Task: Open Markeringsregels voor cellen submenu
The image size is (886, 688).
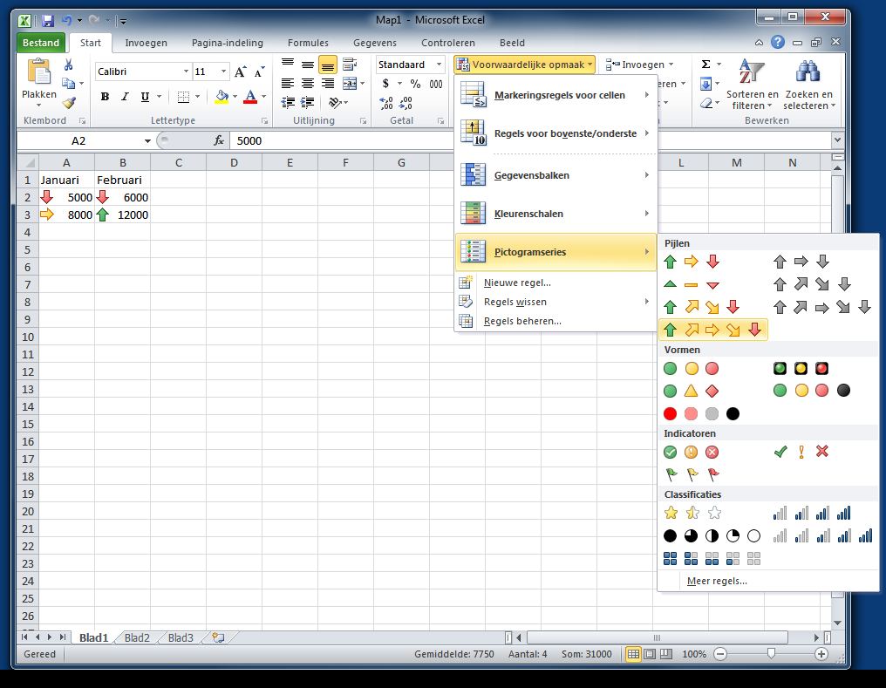Action: pyautogui.click(x=556, y=95)
